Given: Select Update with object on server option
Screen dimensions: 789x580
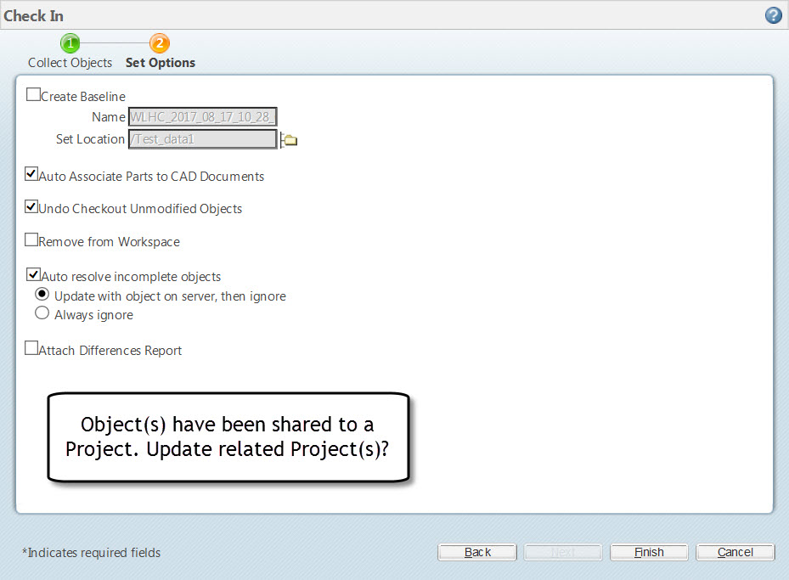Looking at the screenshot, I should click(42, 295).
